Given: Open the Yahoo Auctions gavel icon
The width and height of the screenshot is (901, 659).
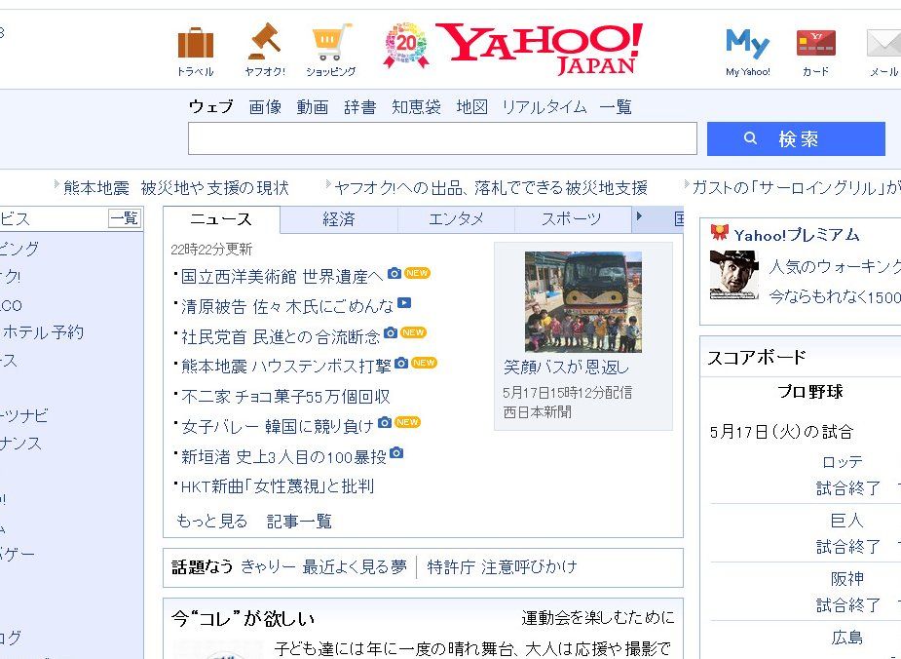Looking at the screenshot, I should [264, 41].
